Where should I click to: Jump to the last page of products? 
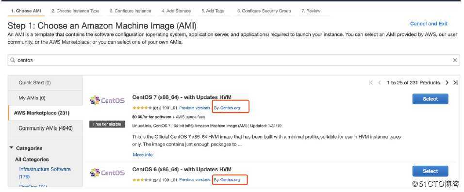tap(456, 83)
